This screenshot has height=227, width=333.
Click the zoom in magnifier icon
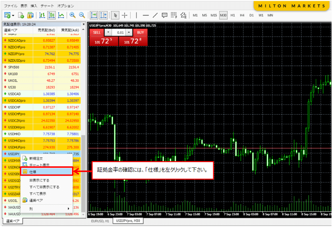pos(72,15)
